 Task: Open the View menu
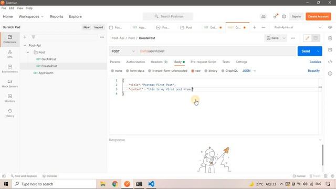pyautogui.click(x=20, y=8)
